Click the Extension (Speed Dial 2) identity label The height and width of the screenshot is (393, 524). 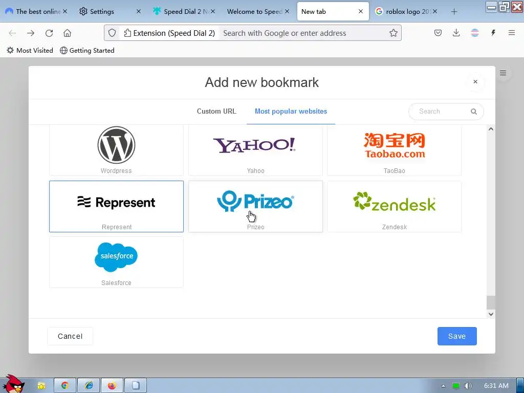pyautogui.click(x=169, y=33)
